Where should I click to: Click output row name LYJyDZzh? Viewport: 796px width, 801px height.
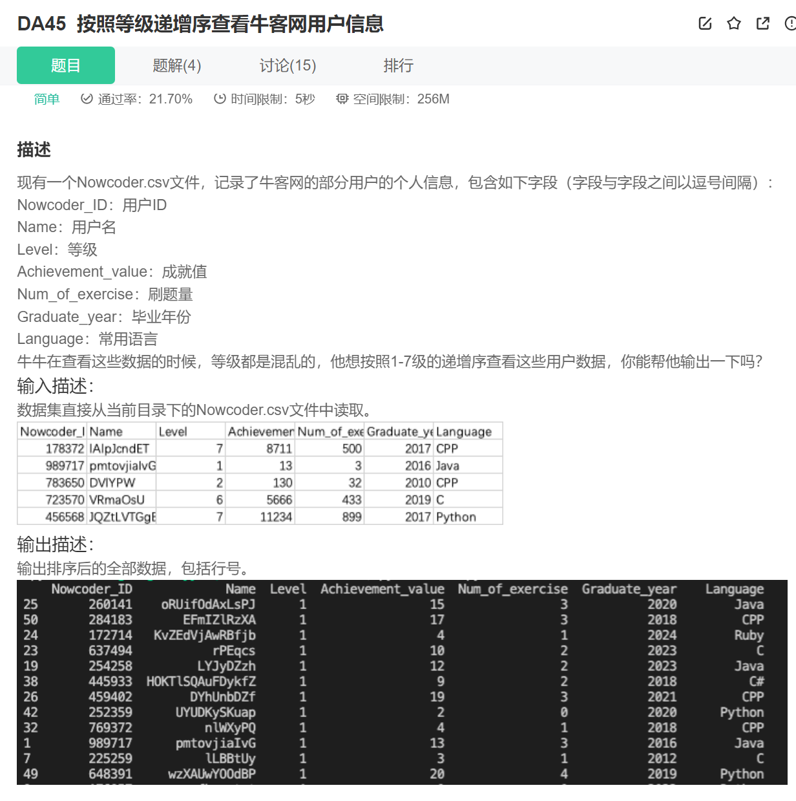click(227, 667)
